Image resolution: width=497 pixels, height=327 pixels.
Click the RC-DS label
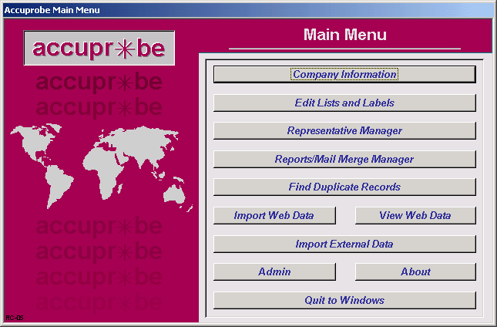pyautogui.click(x=15, y=318)
